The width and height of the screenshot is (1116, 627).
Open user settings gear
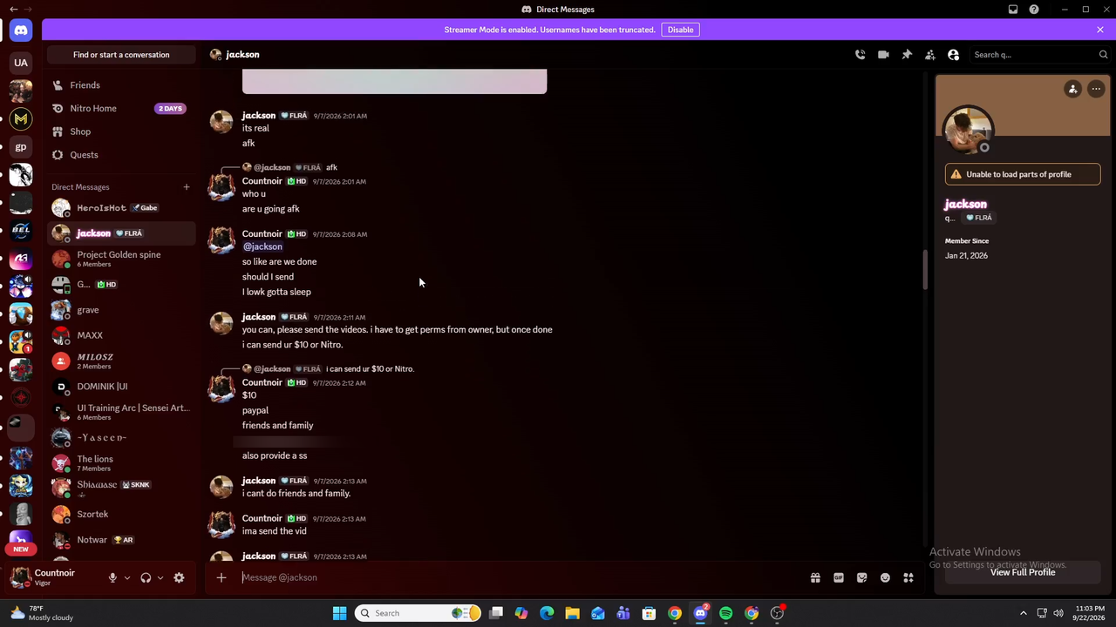179,577
